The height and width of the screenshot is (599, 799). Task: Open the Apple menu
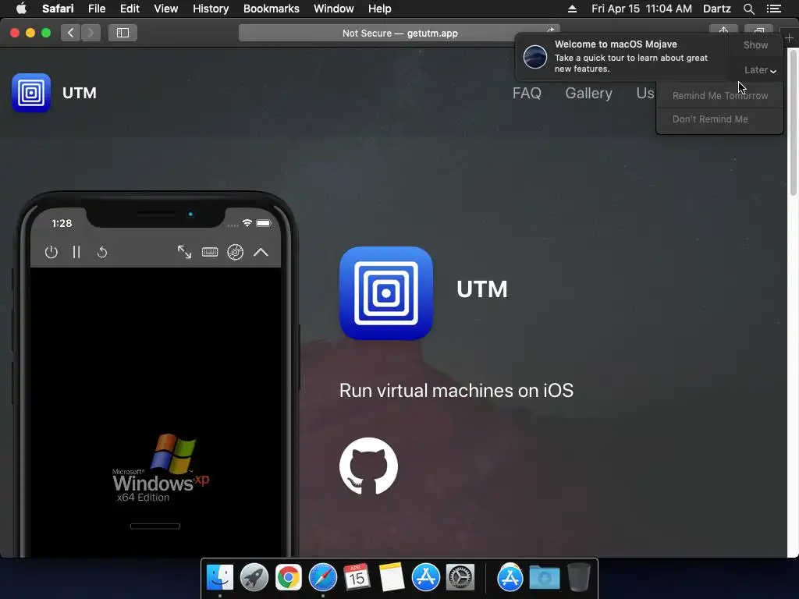[x=21, y=9]
